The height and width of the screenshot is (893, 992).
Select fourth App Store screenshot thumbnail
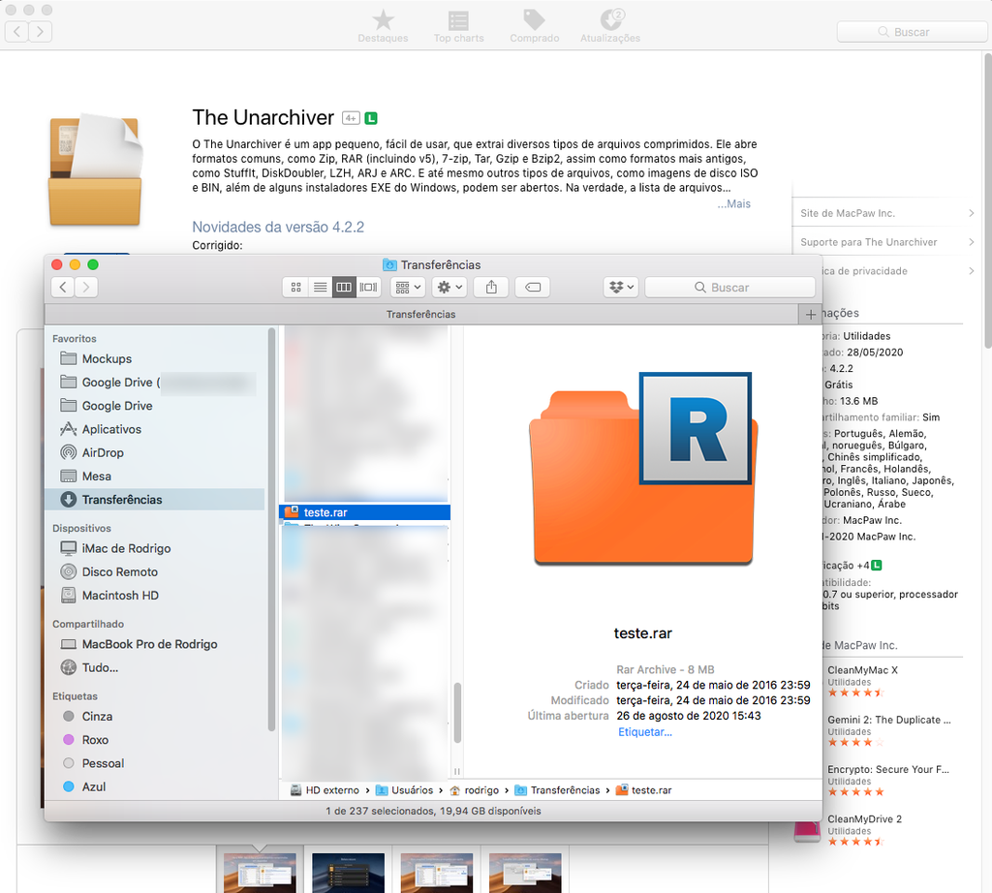525,874
